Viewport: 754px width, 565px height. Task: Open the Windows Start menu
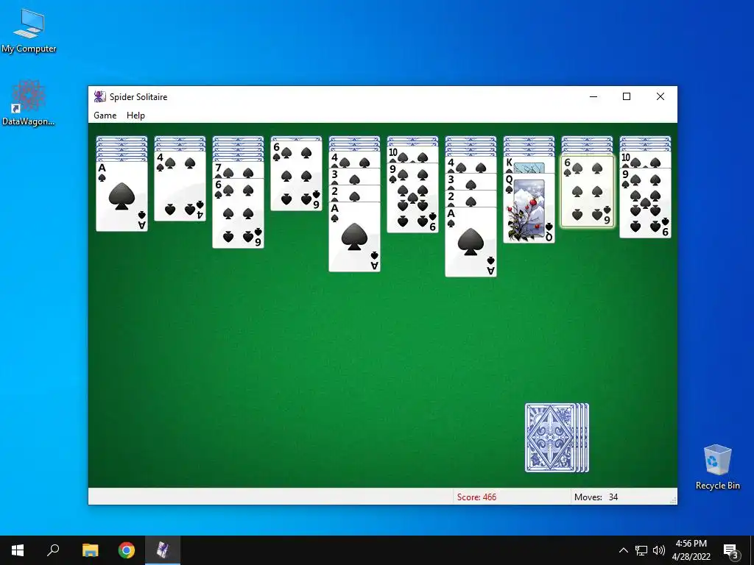(18, 550)
